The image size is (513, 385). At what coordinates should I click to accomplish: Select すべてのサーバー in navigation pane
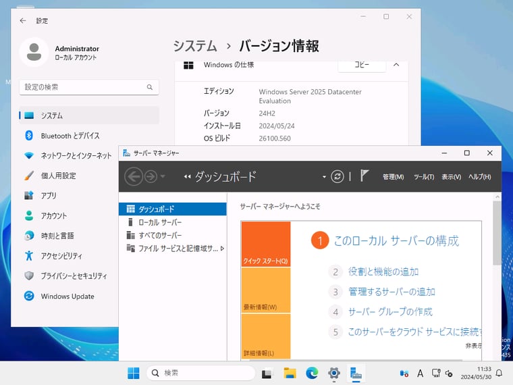tap(172, 235)
